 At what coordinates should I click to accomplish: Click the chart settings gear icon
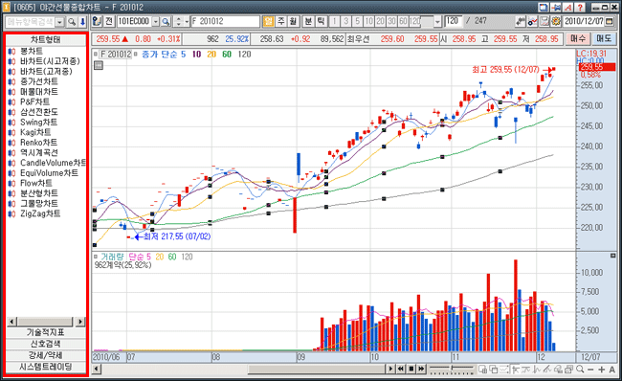[x=556, y=21]
